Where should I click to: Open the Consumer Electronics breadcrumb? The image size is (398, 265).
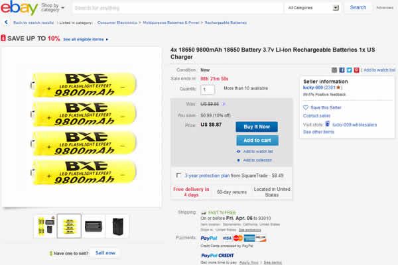(117, 23)
